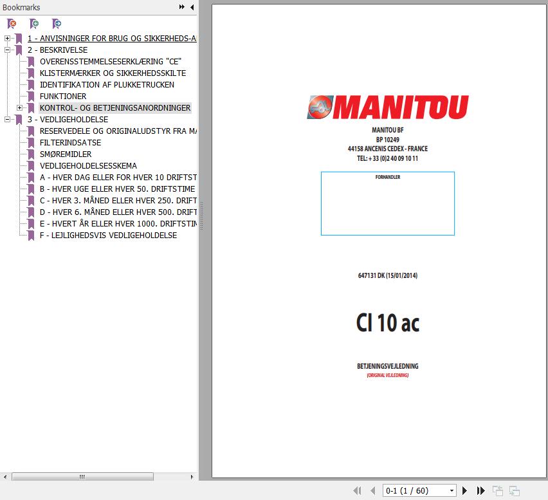Viewport: 548px width, 500px height.
Task: Click the TEL: +33 (0)2 40 09 10 11 line
Action: (x=388, y=158)
